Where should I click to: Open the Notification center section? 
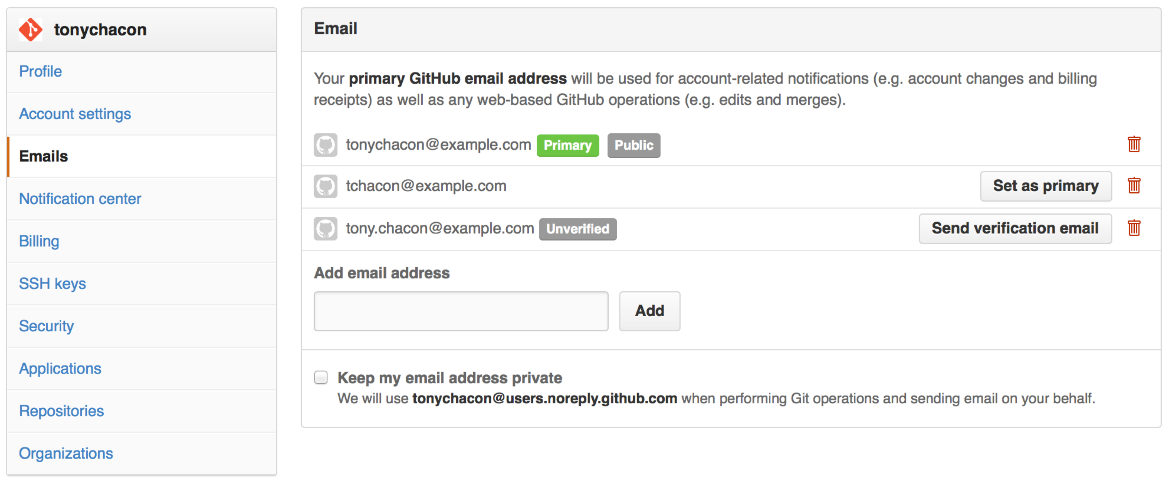80,199
